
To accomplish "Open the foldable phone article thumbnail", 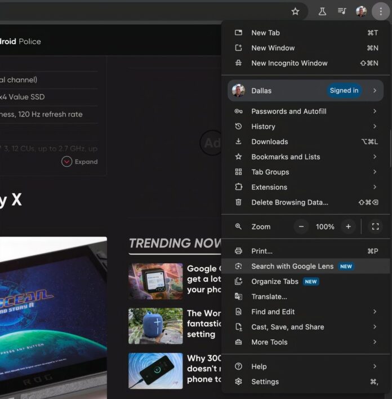I will 155,281.
